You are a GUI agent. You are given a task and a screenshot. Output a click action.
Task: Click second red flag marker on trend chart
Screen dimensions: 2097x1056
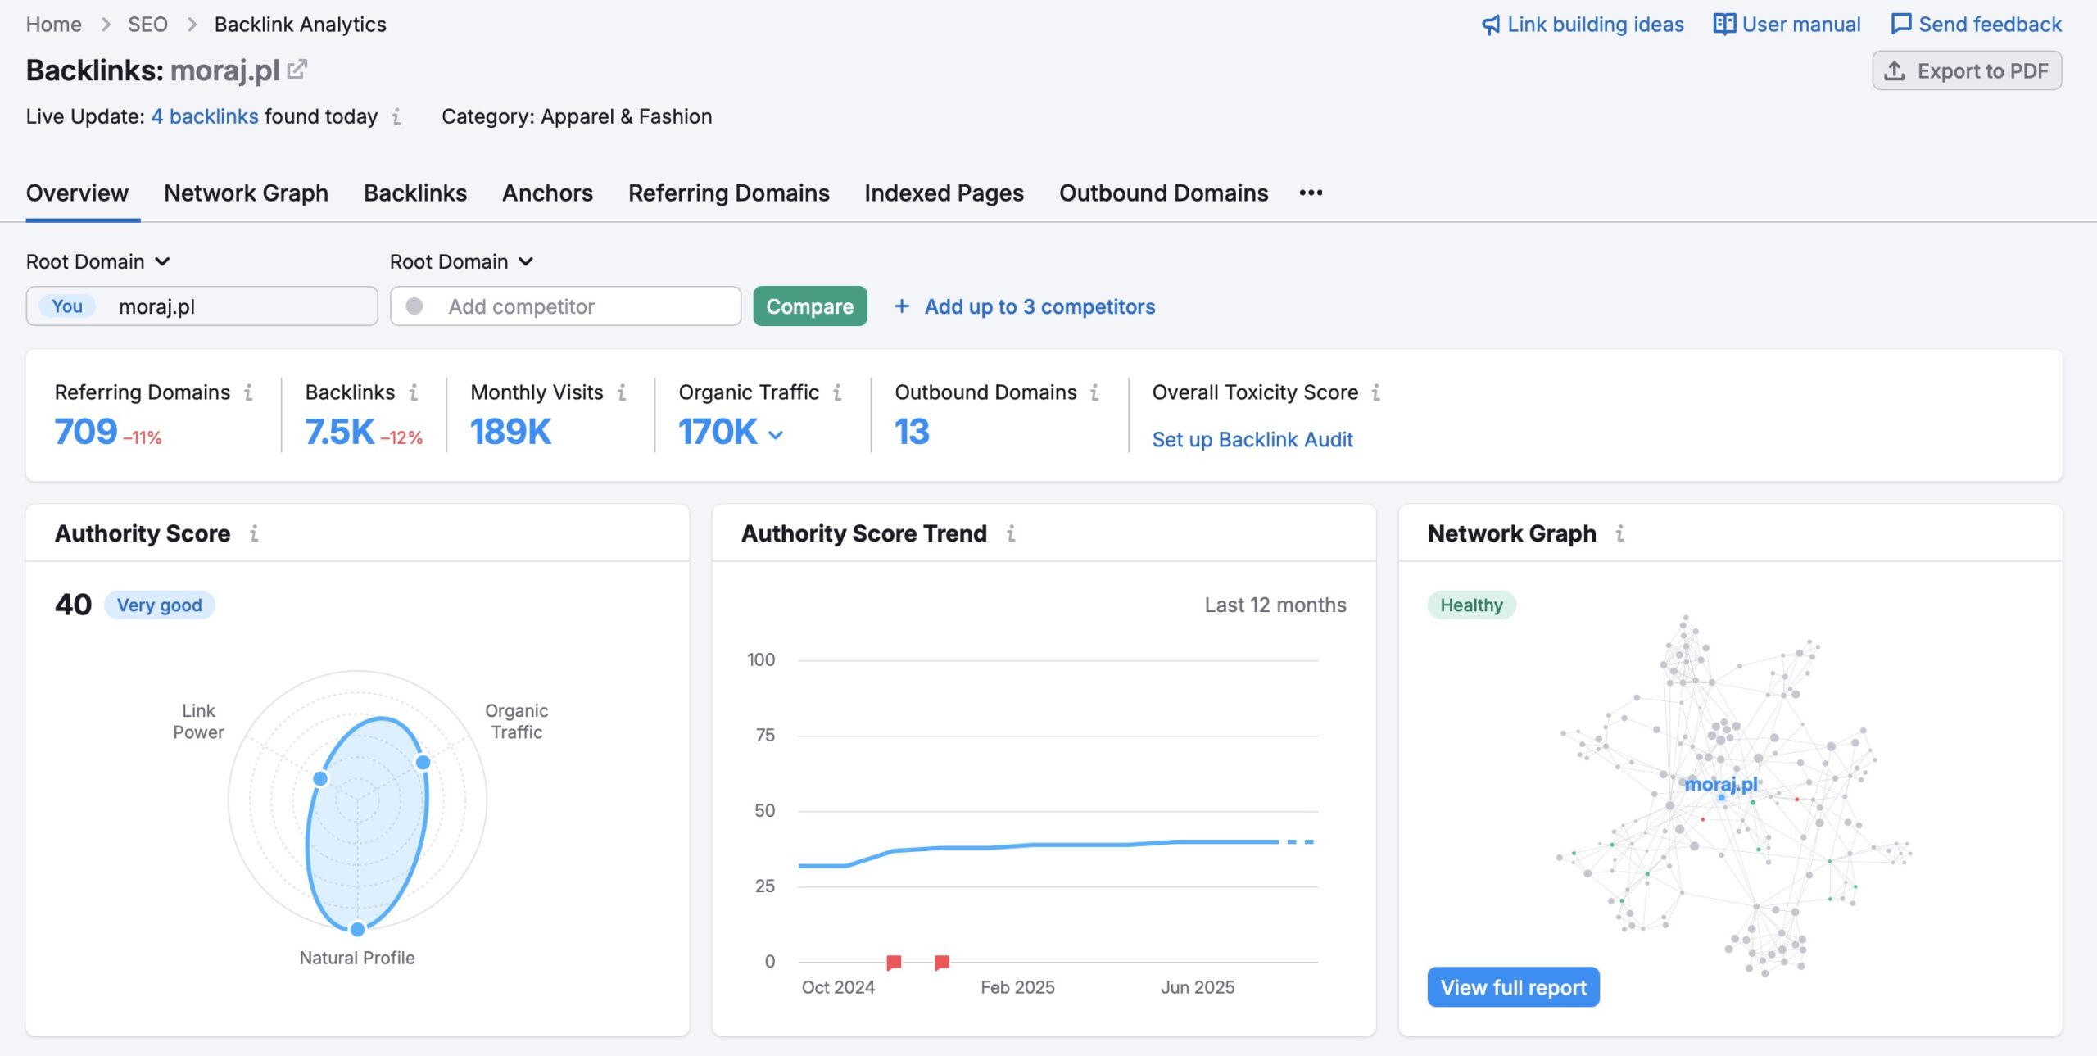(942, 962)
